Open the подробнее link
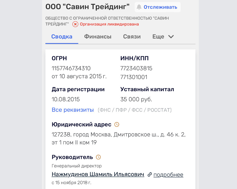Image resolution: width=237 pixels, height=189 pixels. (x=168, y=175)
